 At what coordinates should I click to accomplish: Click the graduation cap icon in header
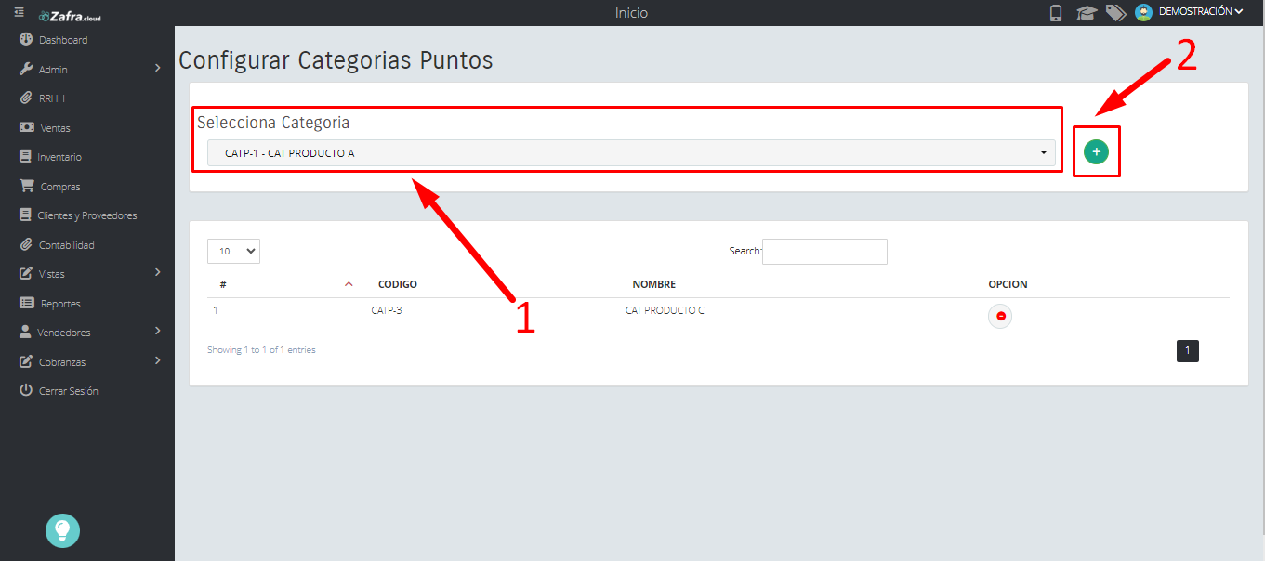(x=1086, y=13)
